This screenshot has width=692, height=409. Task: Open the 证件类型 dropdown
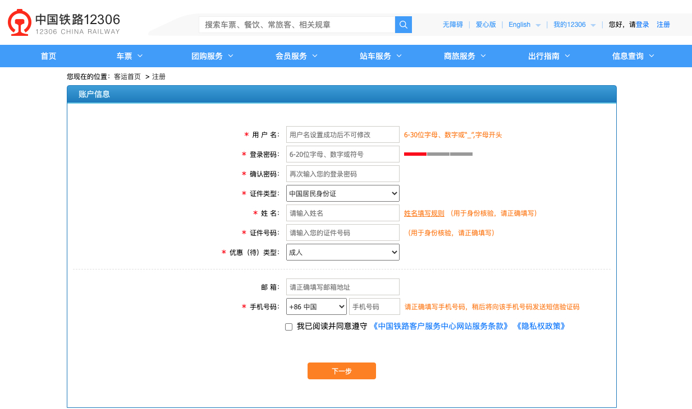342,193
